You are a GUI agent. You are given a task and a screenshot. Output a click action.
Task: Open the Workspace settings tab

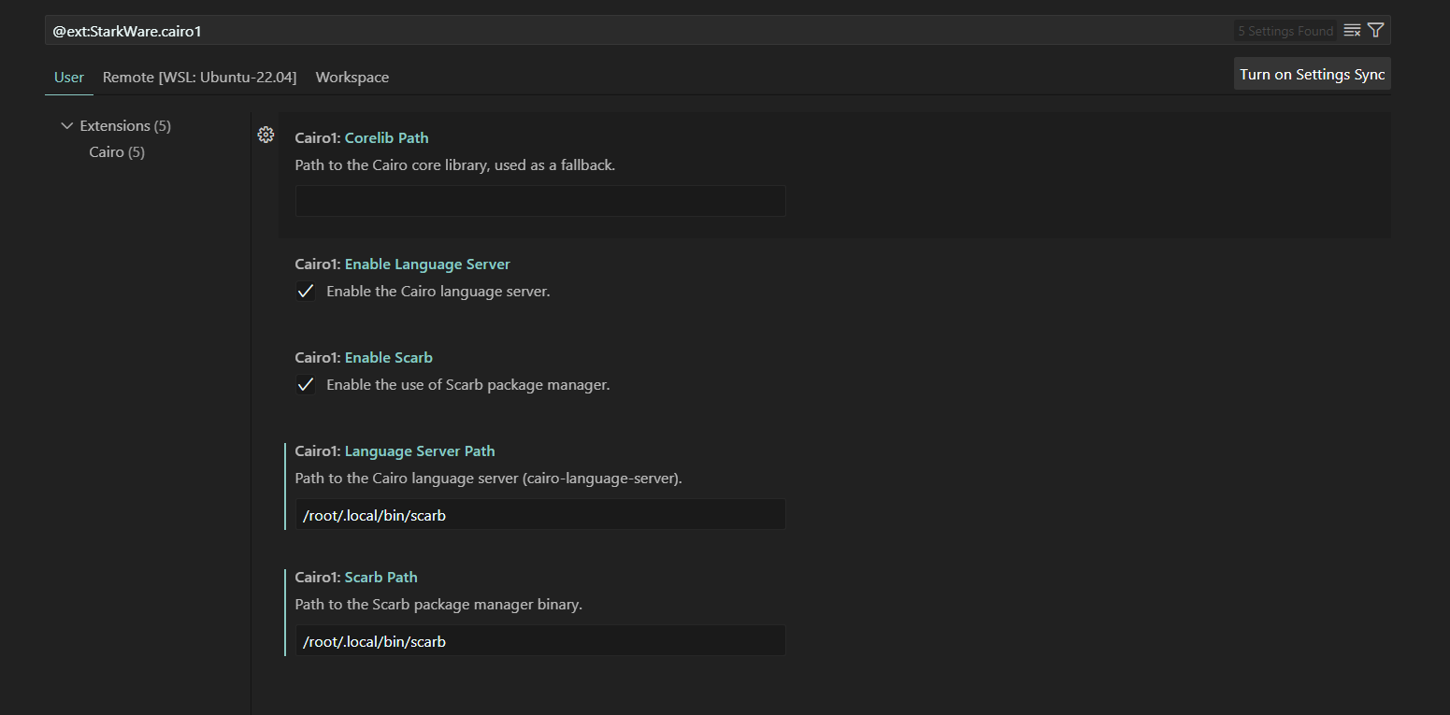coord(352,78)
